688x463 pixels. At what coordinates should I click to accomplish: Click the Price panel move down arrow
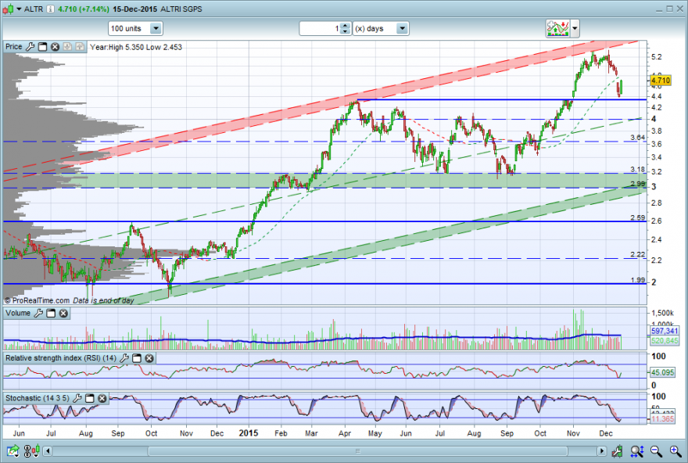coord(67,47)
